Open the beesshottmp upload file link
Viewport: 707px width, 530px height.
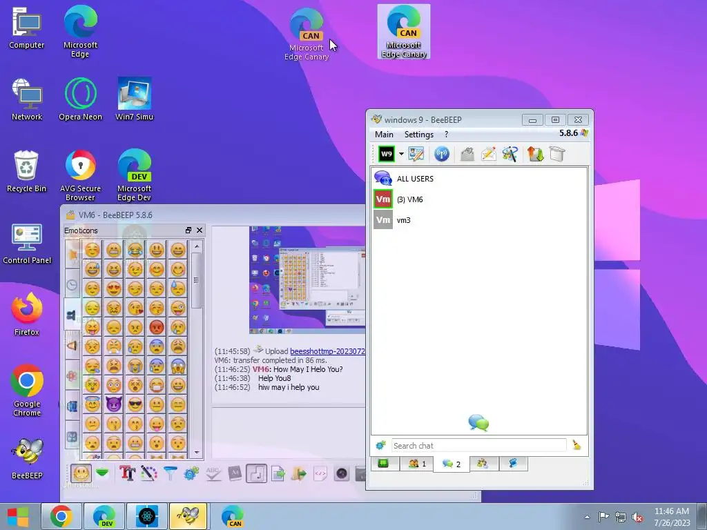[327, 351]
